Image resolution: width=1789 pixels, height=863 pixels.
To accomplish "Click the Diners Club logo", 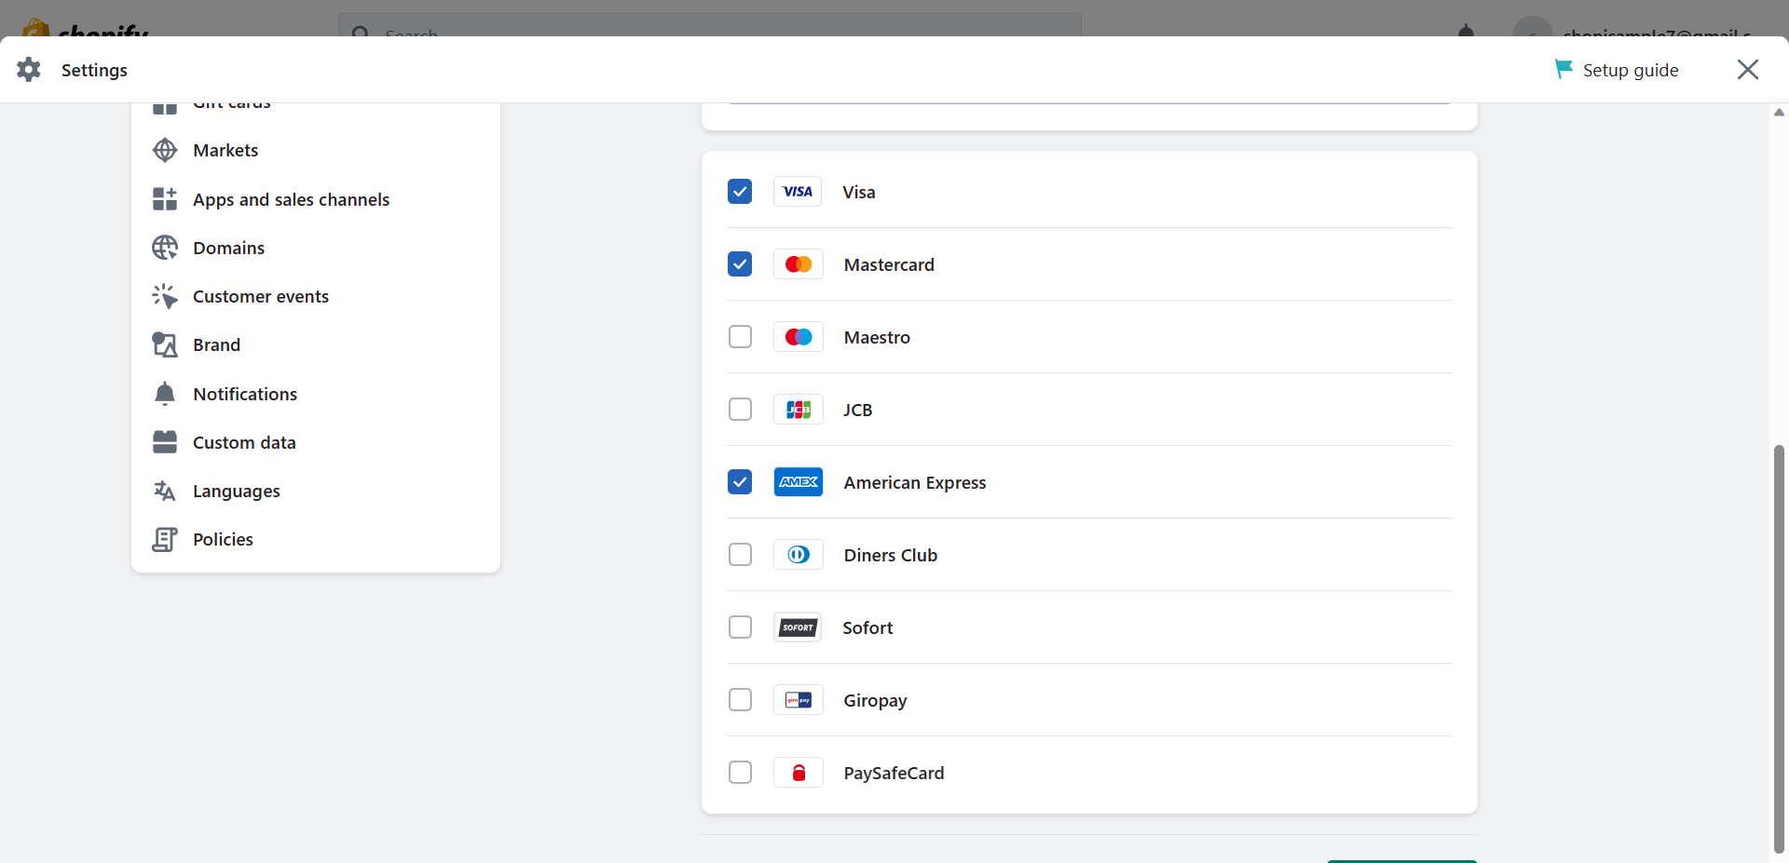I will 799,555.
